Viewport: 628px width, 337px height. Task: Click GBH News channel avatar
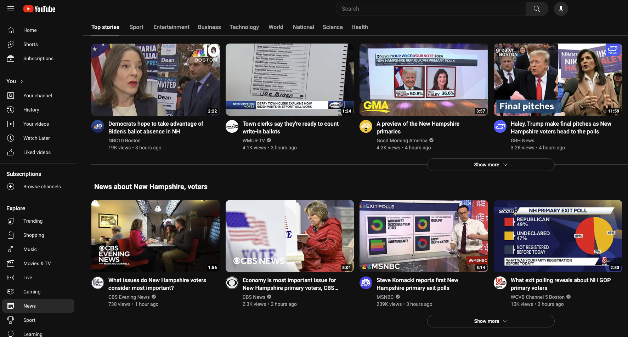500,126
